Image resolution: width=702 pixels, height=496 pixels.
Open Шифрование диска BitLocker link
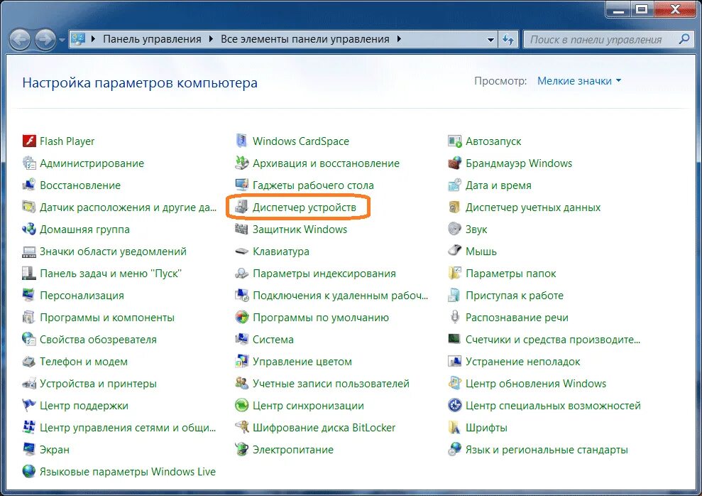tap(324, 428)
